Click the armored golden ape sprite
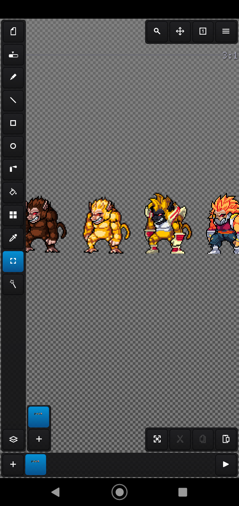This screenshot has width=239, height=506. click(x=168, y=223)
